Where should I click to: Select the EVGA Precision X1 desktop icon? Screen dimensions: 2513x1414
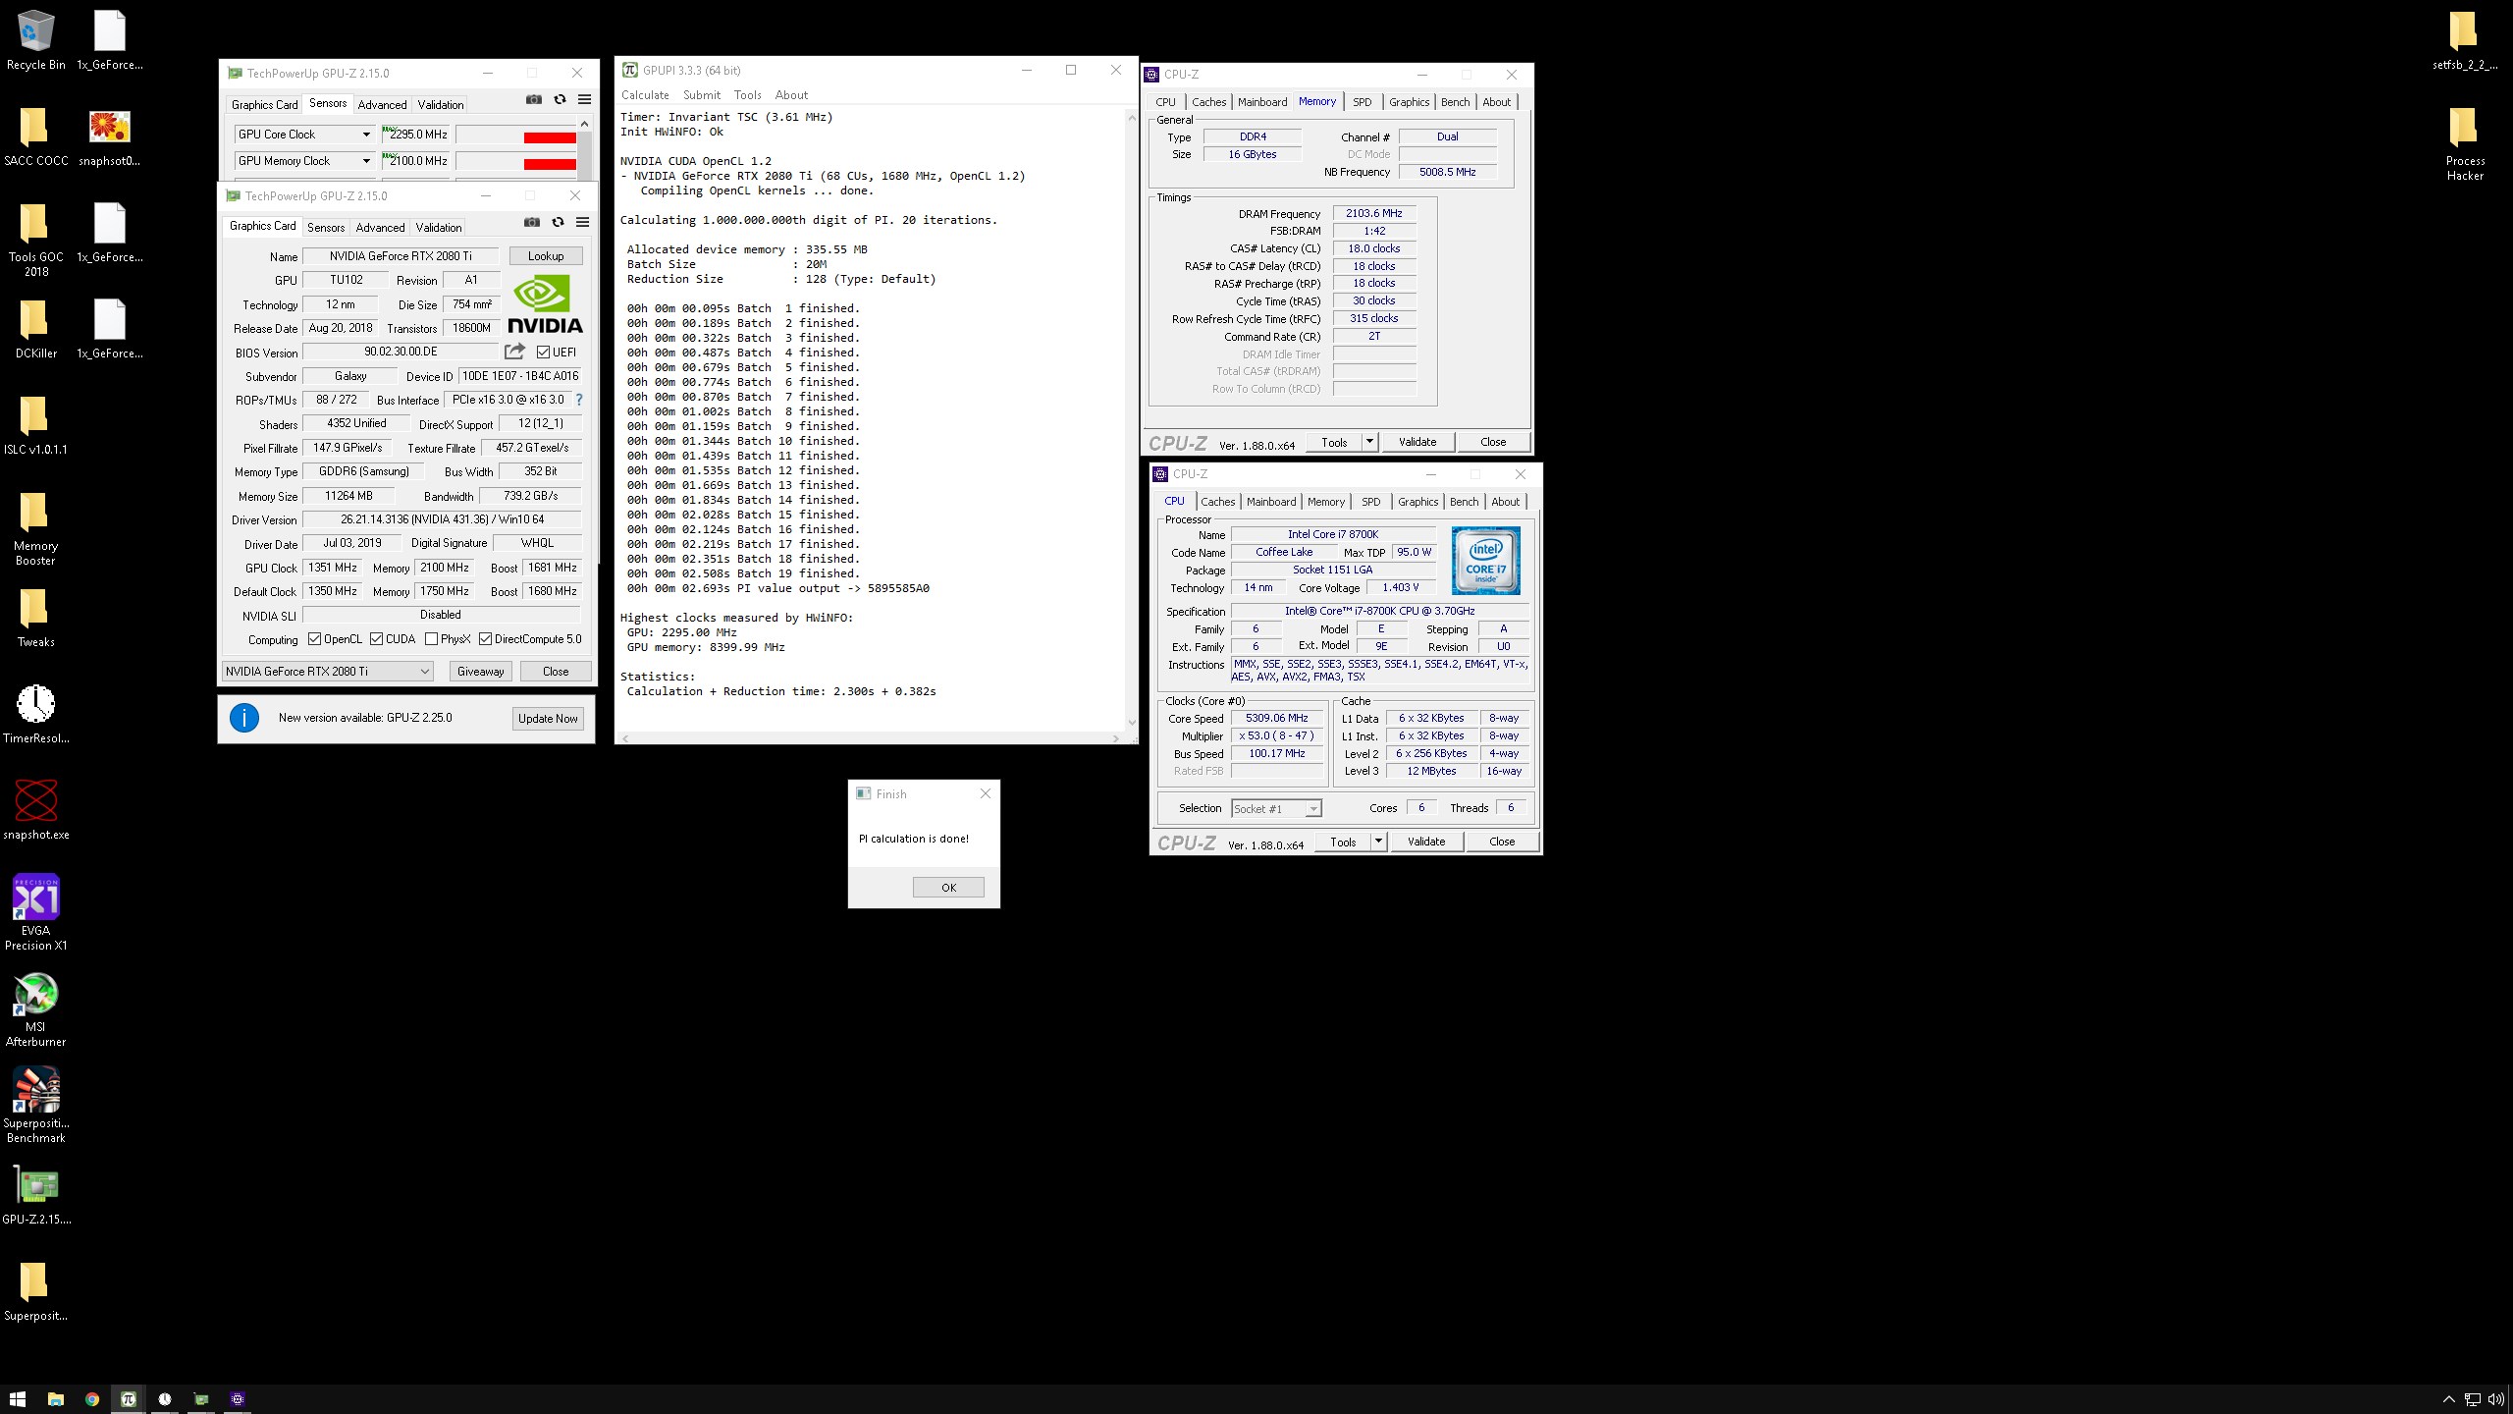click(36, 913)
